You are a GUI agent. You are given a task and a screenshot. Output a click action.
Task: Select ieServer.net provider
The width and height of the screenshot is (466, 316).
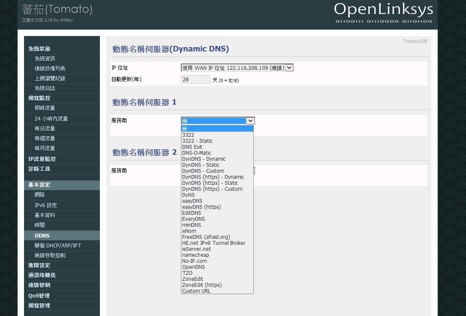click(217, 249)
